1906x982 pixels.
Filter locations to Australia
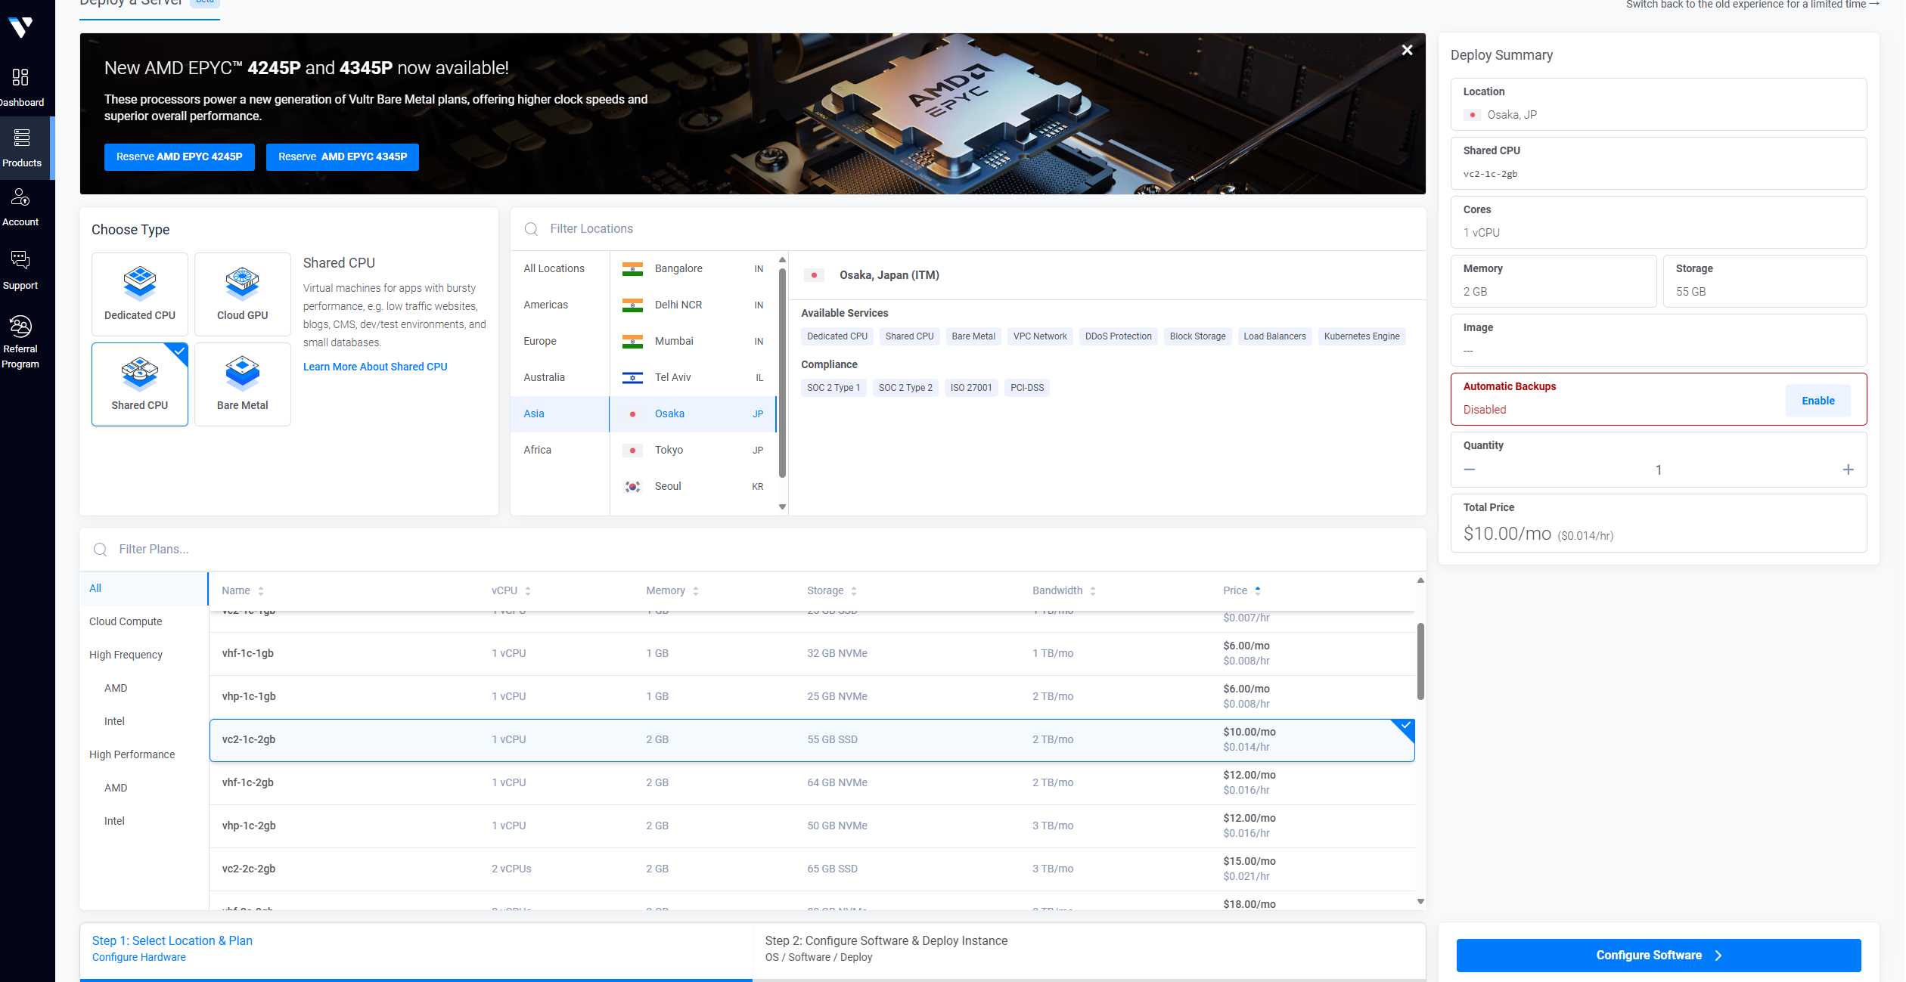[x=560, y=378]
